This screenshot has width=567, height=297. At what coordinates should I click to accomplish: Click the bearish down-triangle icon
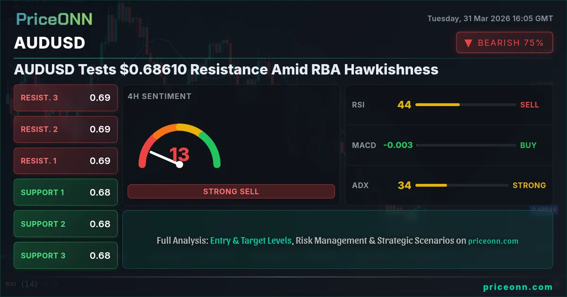(468, 43)
